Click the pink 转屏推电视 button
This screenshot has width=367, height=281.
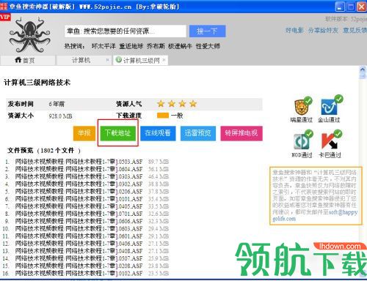[x=241, y=133]
